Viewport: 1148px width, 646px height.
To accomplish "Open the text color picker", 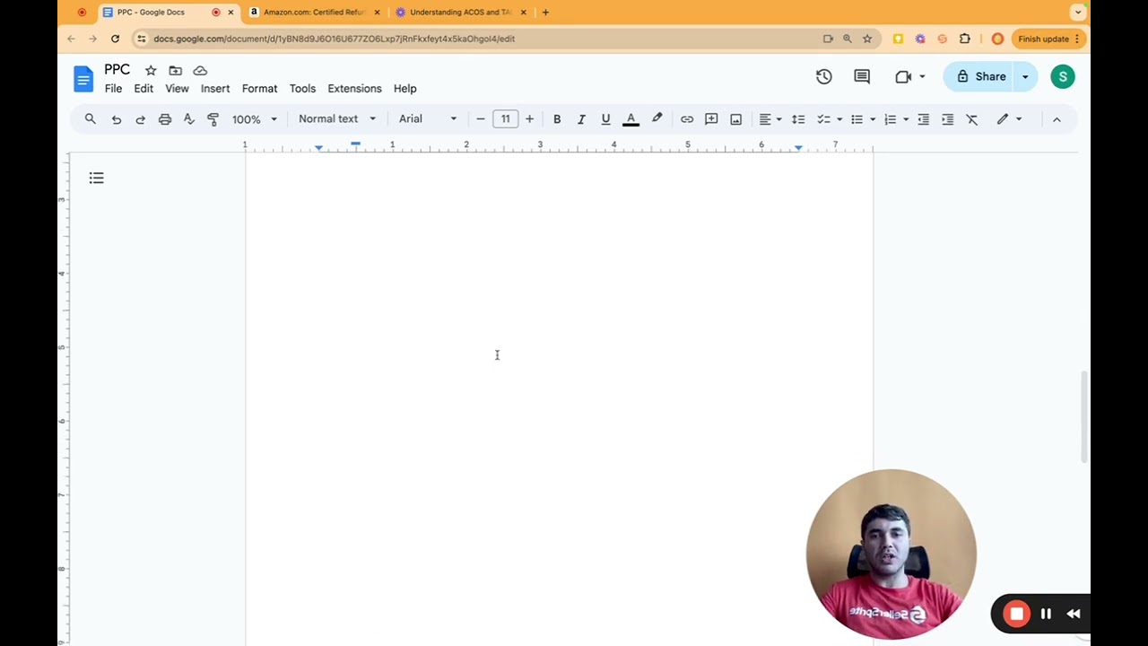I will click(x=631, y=118).
